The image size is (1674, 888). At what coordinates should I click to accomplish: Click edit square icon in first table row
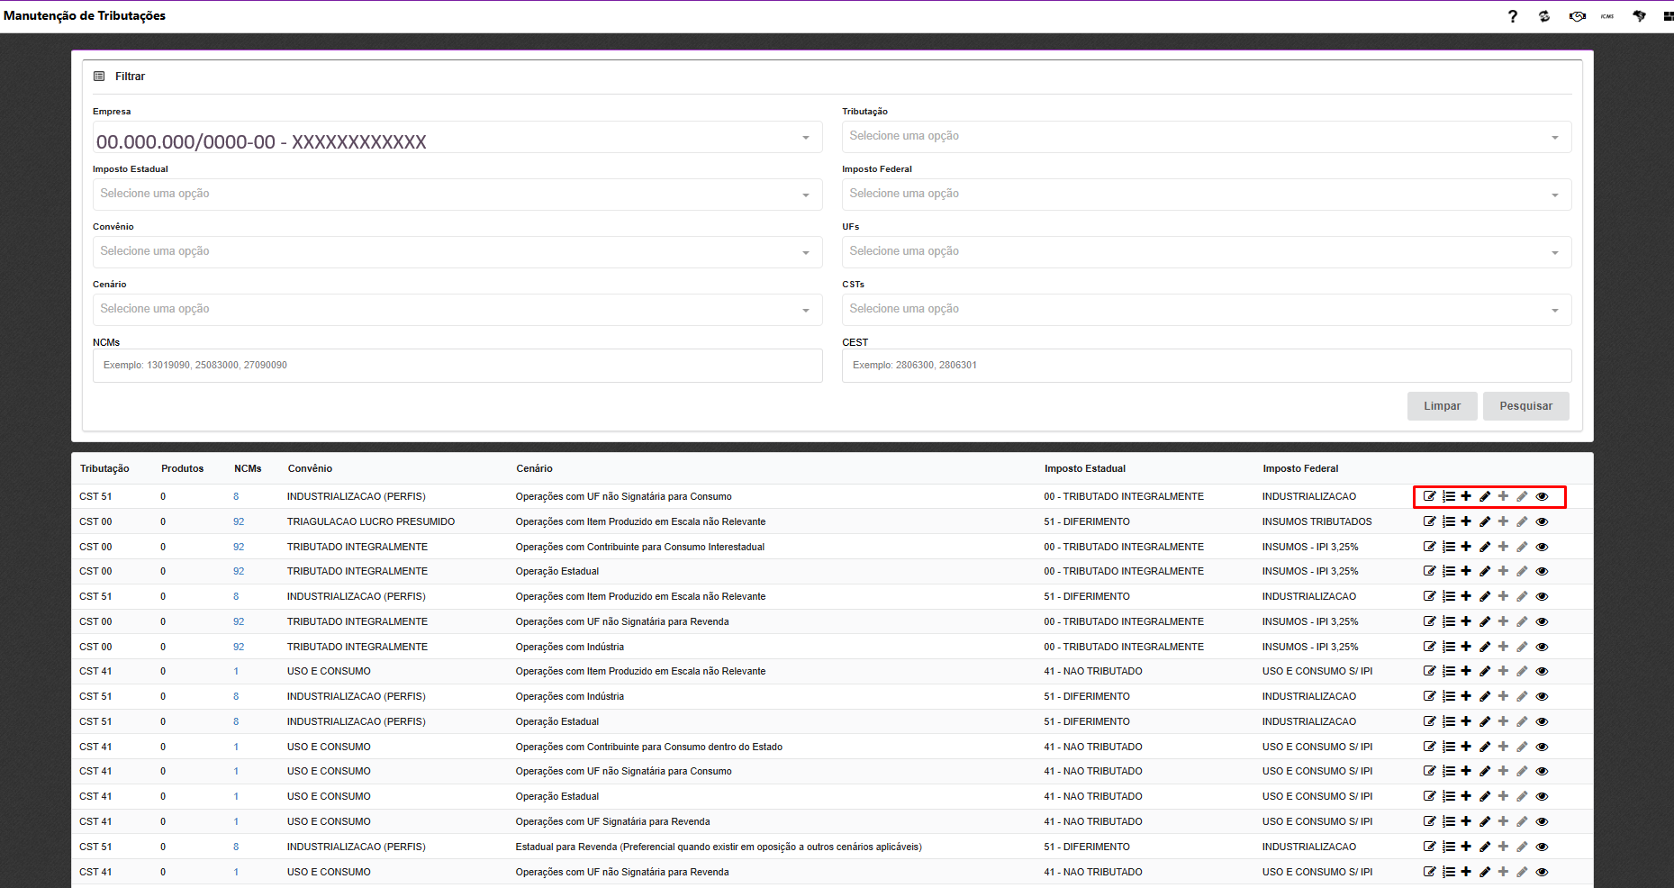tap(1429, 496)
